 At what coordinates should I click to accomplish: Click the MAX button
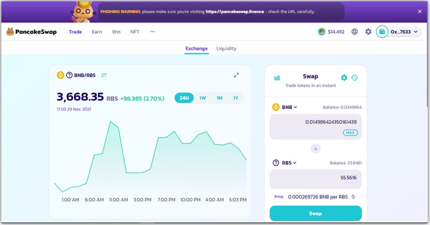(x=350, y=133)
